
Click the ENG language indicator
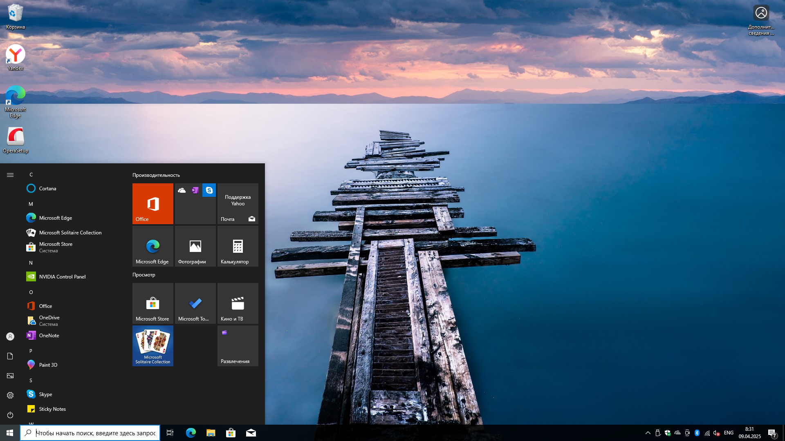pos(729,433)
